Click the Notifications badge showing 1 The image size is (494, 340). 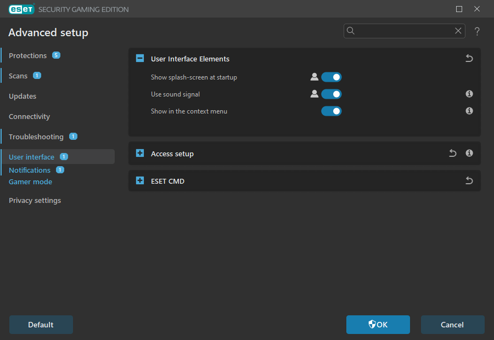(60, 169)
